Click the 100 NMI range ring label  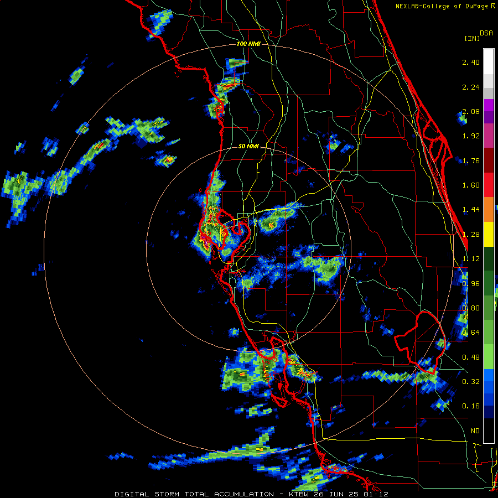pos(248,44)
